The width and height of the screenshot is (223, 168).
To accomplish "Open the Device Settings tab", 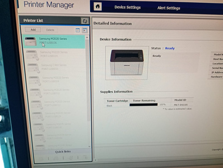I will click(128, 7).
